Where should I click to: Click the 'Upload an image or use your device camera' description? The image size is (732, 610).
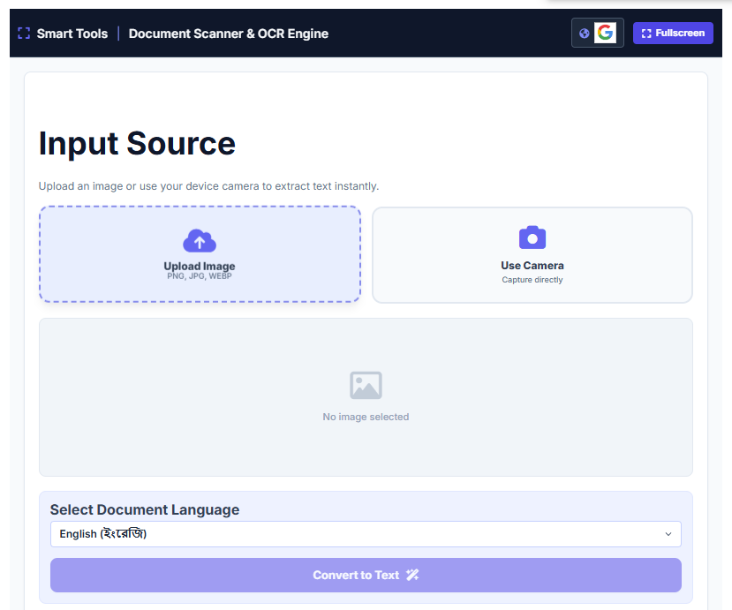tap(208, 186)
